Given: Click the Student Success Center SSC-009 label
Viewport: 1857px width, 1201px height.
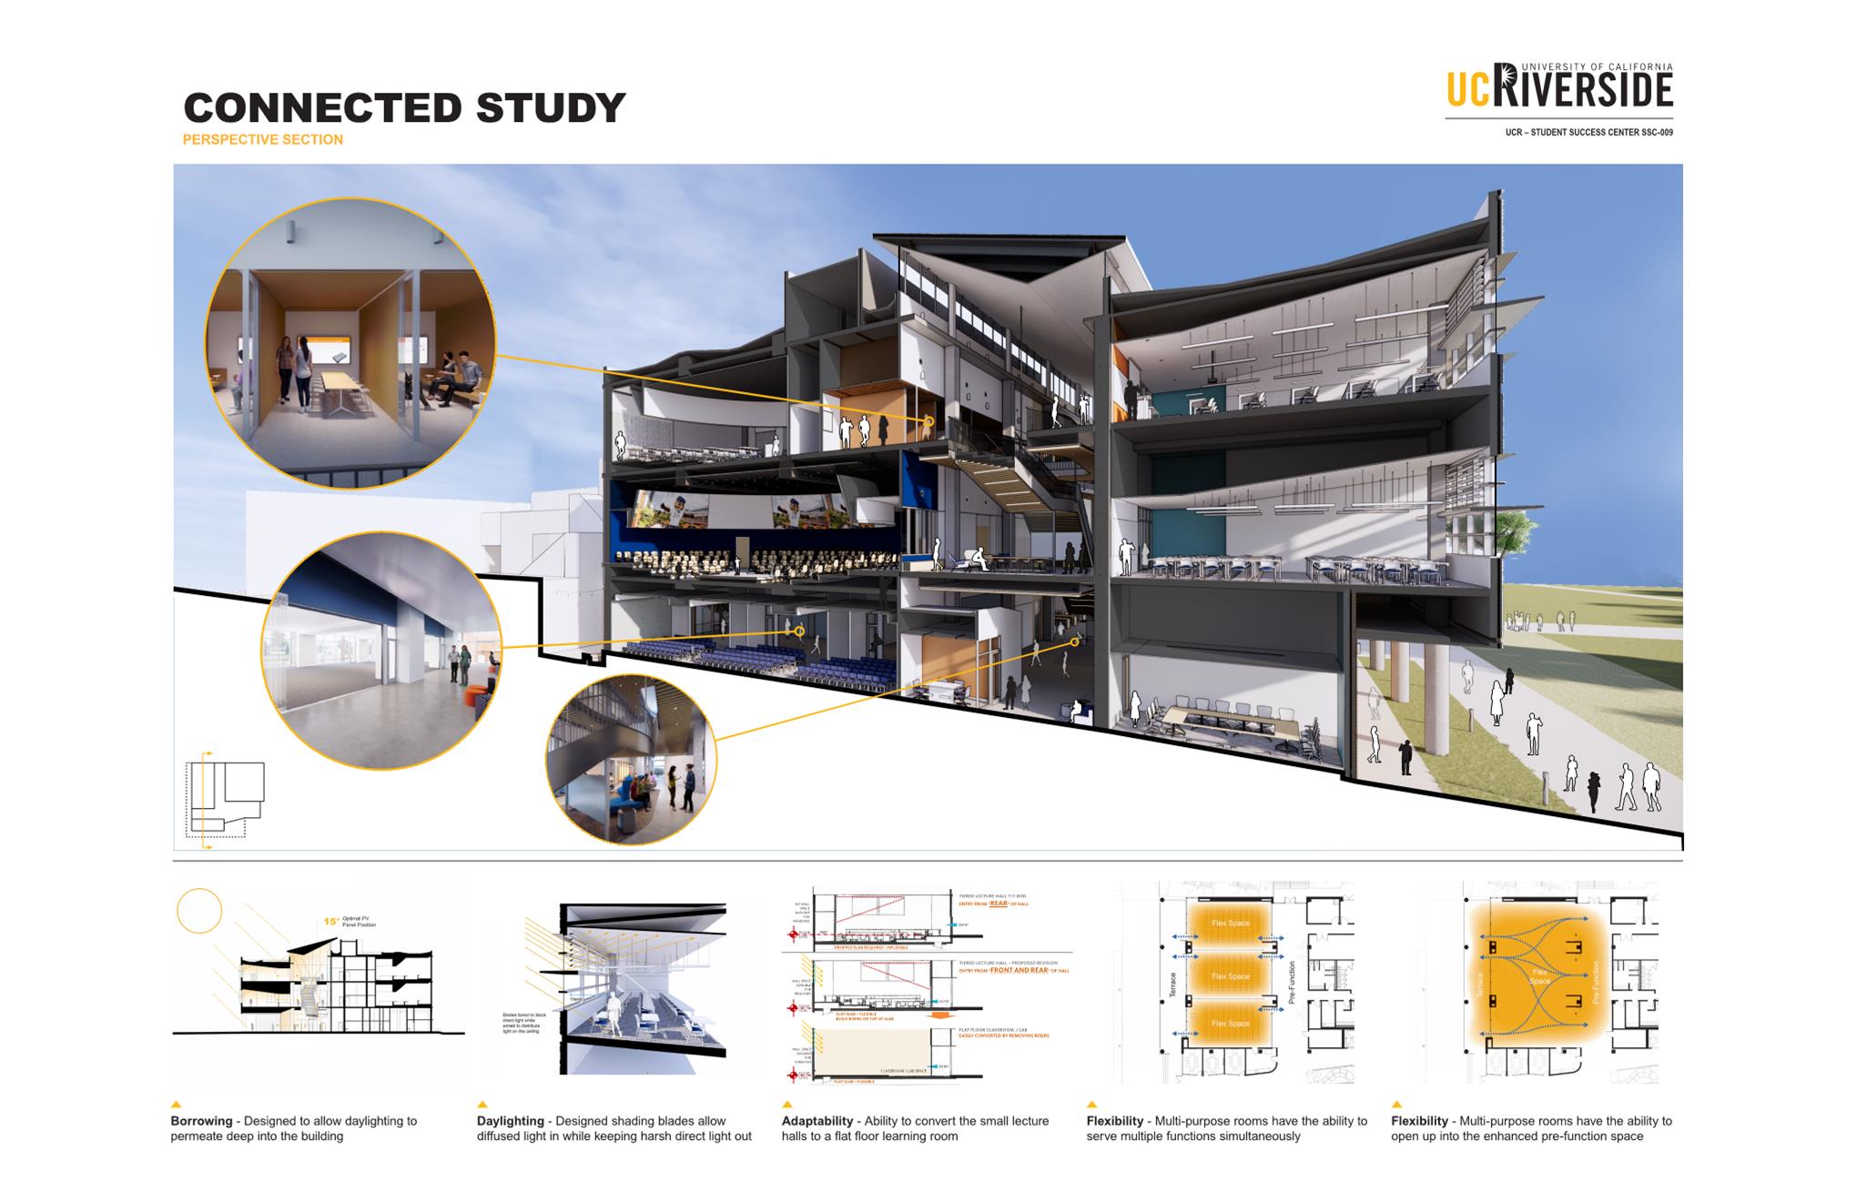Looking at the screenshot, I should 1588,133.
